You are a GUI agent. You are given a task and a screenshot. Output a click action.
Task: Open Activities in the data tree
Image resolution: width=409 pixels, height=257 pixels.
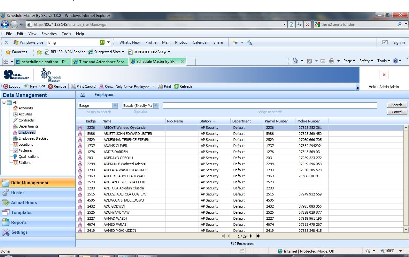coord(26,114)
